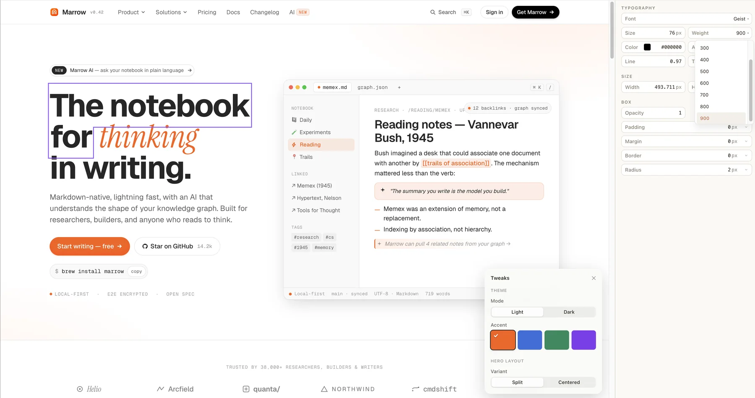Click the quanta/ logo icon
The image size is (755, 398).
pos(246,389)
